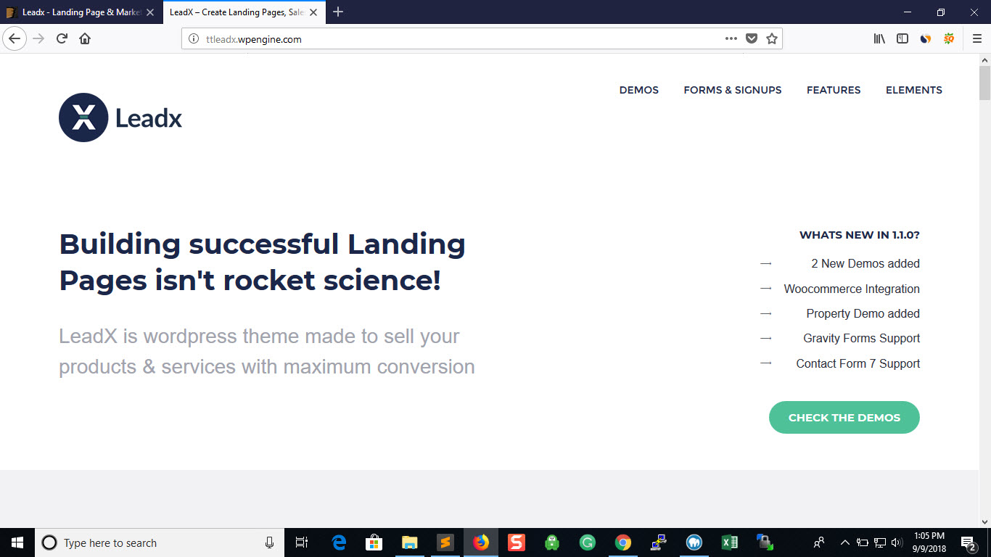Open a new browser tab
This screenshot has width=991, height=557.
pyautogui.click(x=338, y=12)
